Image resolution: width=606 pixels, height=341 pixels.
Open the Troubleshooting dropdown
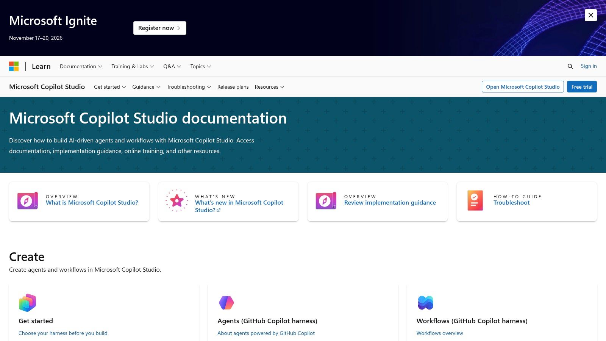pos(189,87)
